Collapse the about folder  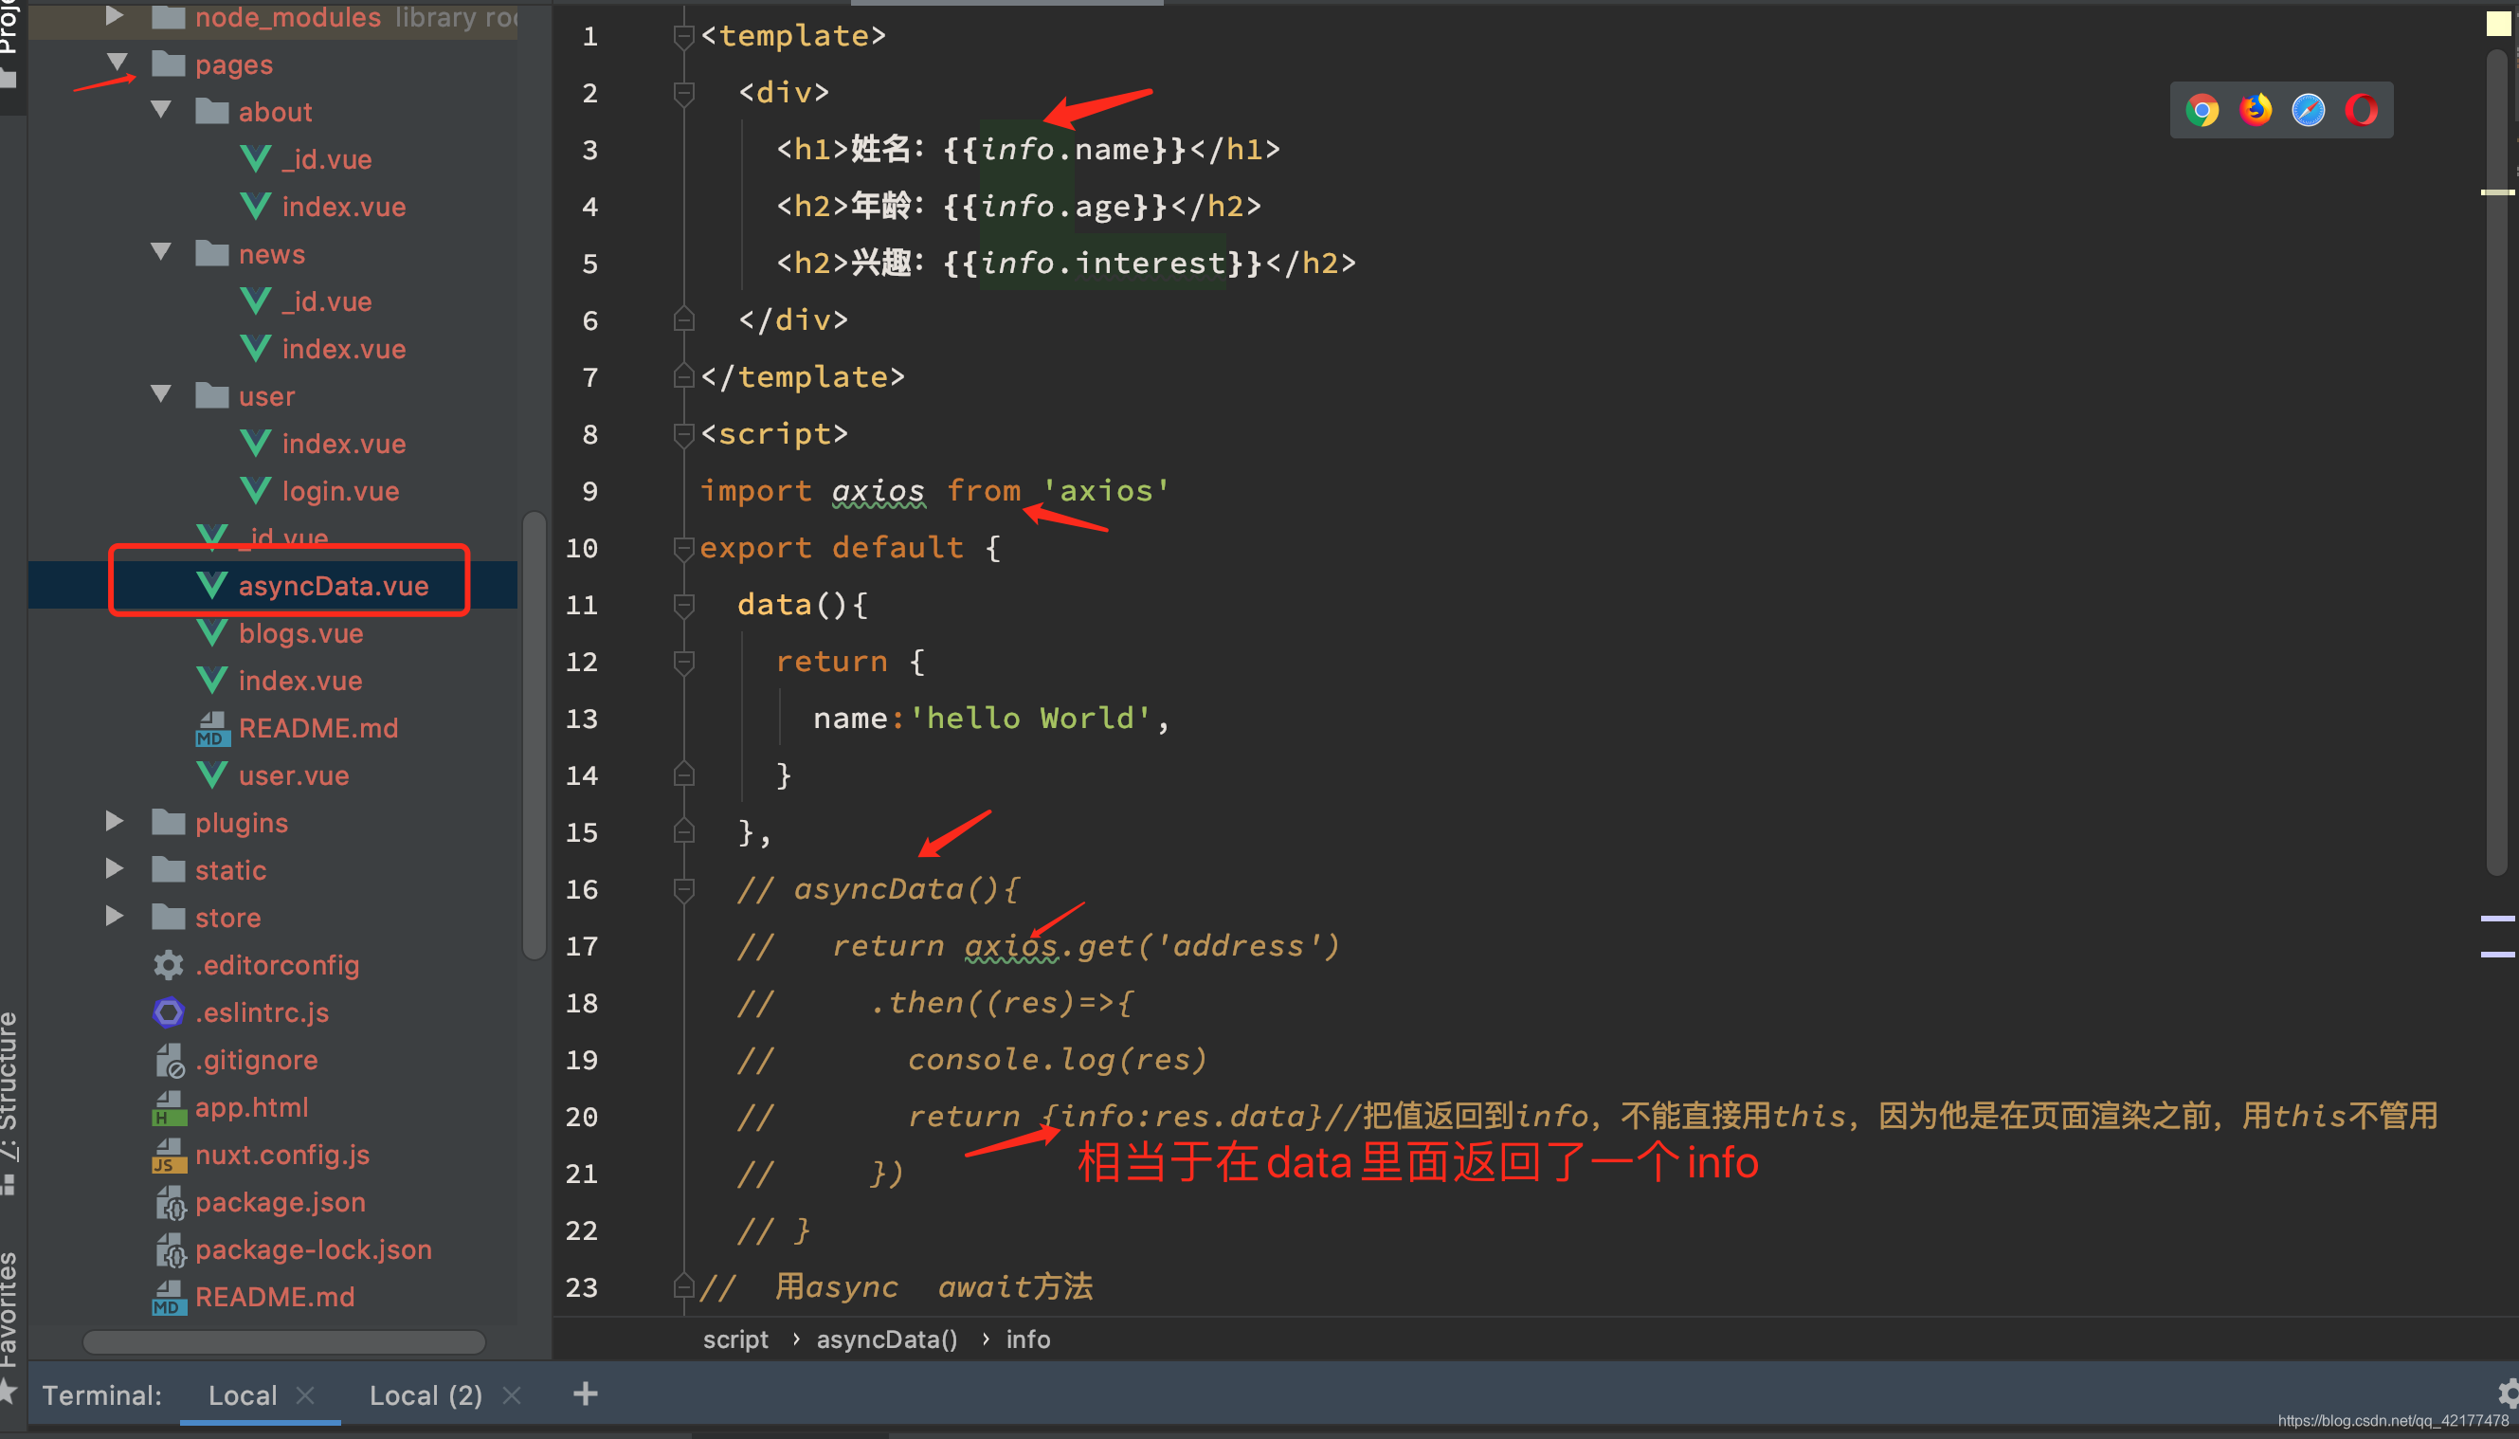click(x=160, y=111)
